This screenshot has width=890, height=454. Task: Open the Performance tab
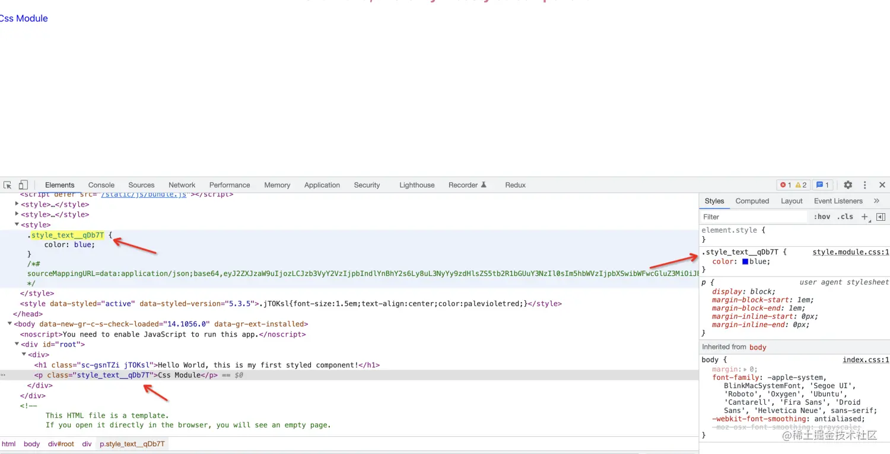point(230,185)
